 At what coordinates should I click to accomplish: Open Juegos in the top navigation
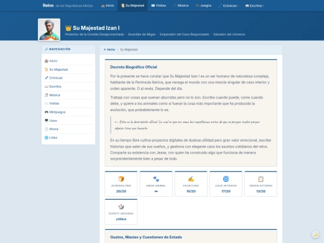pyautogui.click(x=203, y=5)
